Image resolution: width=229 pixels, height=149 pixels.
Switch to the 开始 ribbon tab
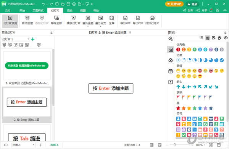coord(22,11)
